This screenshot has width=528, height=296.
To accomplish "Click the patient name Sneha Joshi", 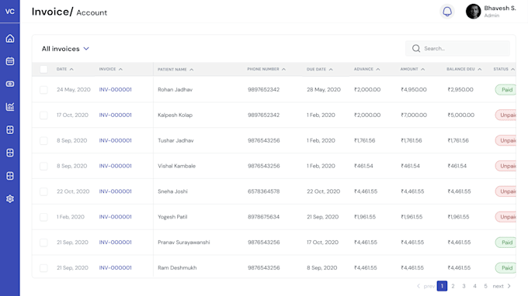I will pyautogui.click(x=172, y=191).
